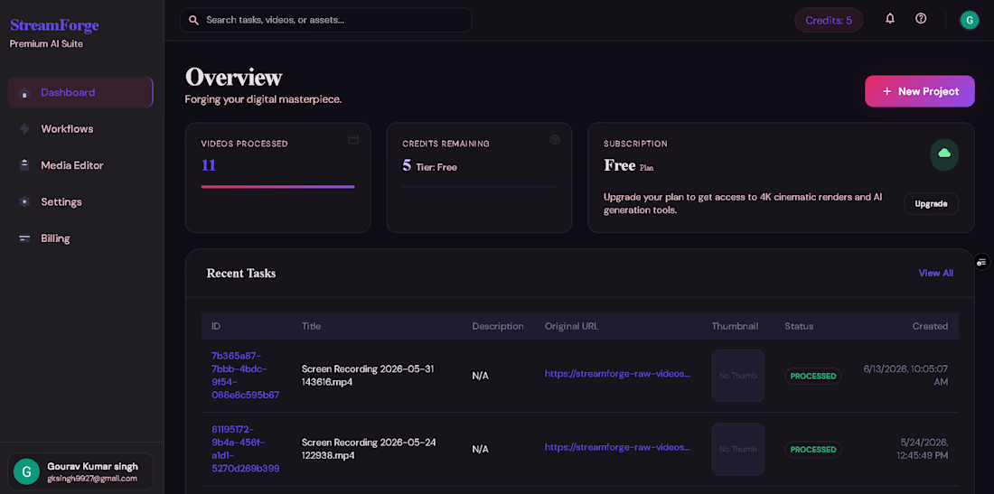This screenshot has width=994, height=494.
Task: Click the Original URL column header
Action: [x=572, y=326]
